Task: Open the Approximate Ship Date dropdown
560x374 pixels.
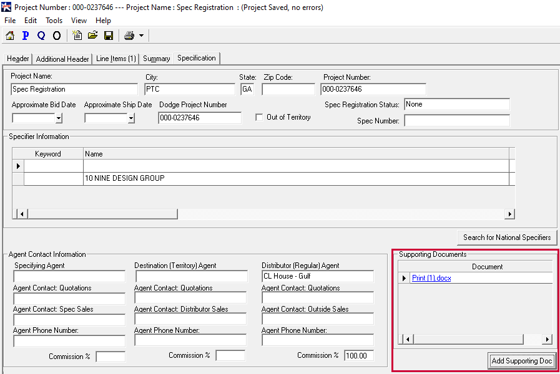Action: (x=131, y=118)
